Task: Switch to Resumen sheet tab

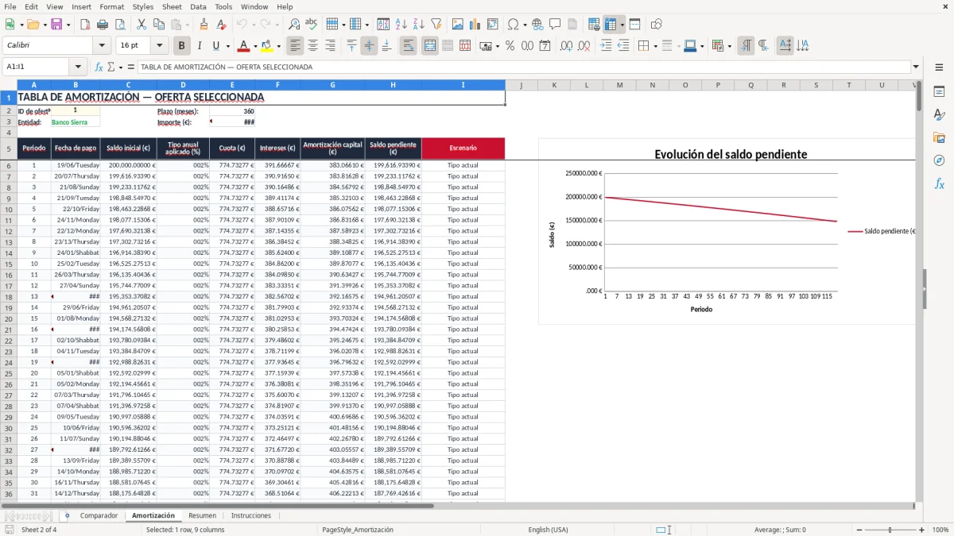Action: (x=202, y=515)
